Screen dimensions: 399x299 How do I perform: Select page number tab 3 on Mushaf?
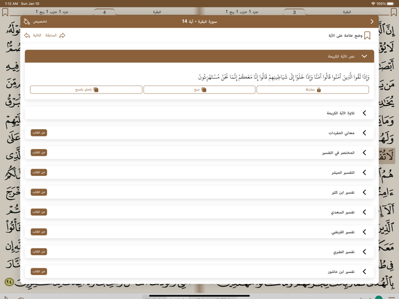pos(295,12)
